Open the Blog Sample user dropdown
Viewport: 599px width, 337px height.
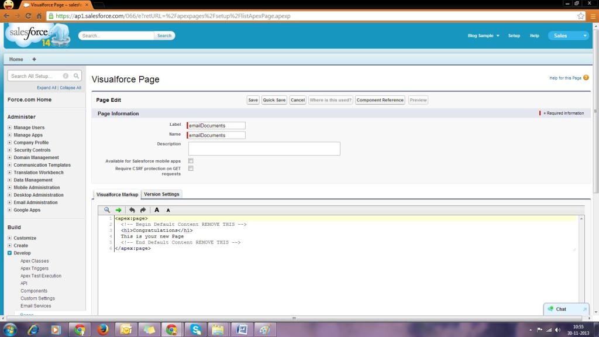tap(483, 36)
